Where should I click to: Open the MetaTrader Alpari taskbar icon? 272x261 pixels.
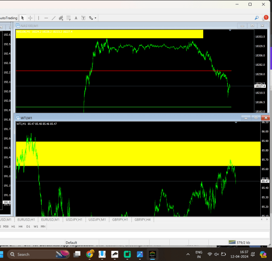pyautogui.click(x=153, y=254)
